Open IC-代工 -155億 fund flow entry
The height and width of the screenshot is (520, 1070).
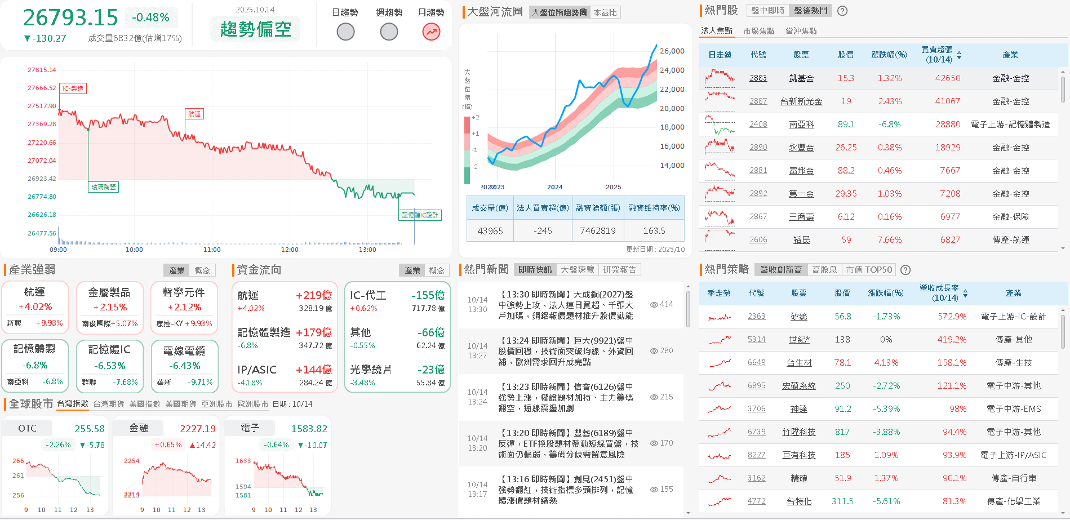point(397,301)
